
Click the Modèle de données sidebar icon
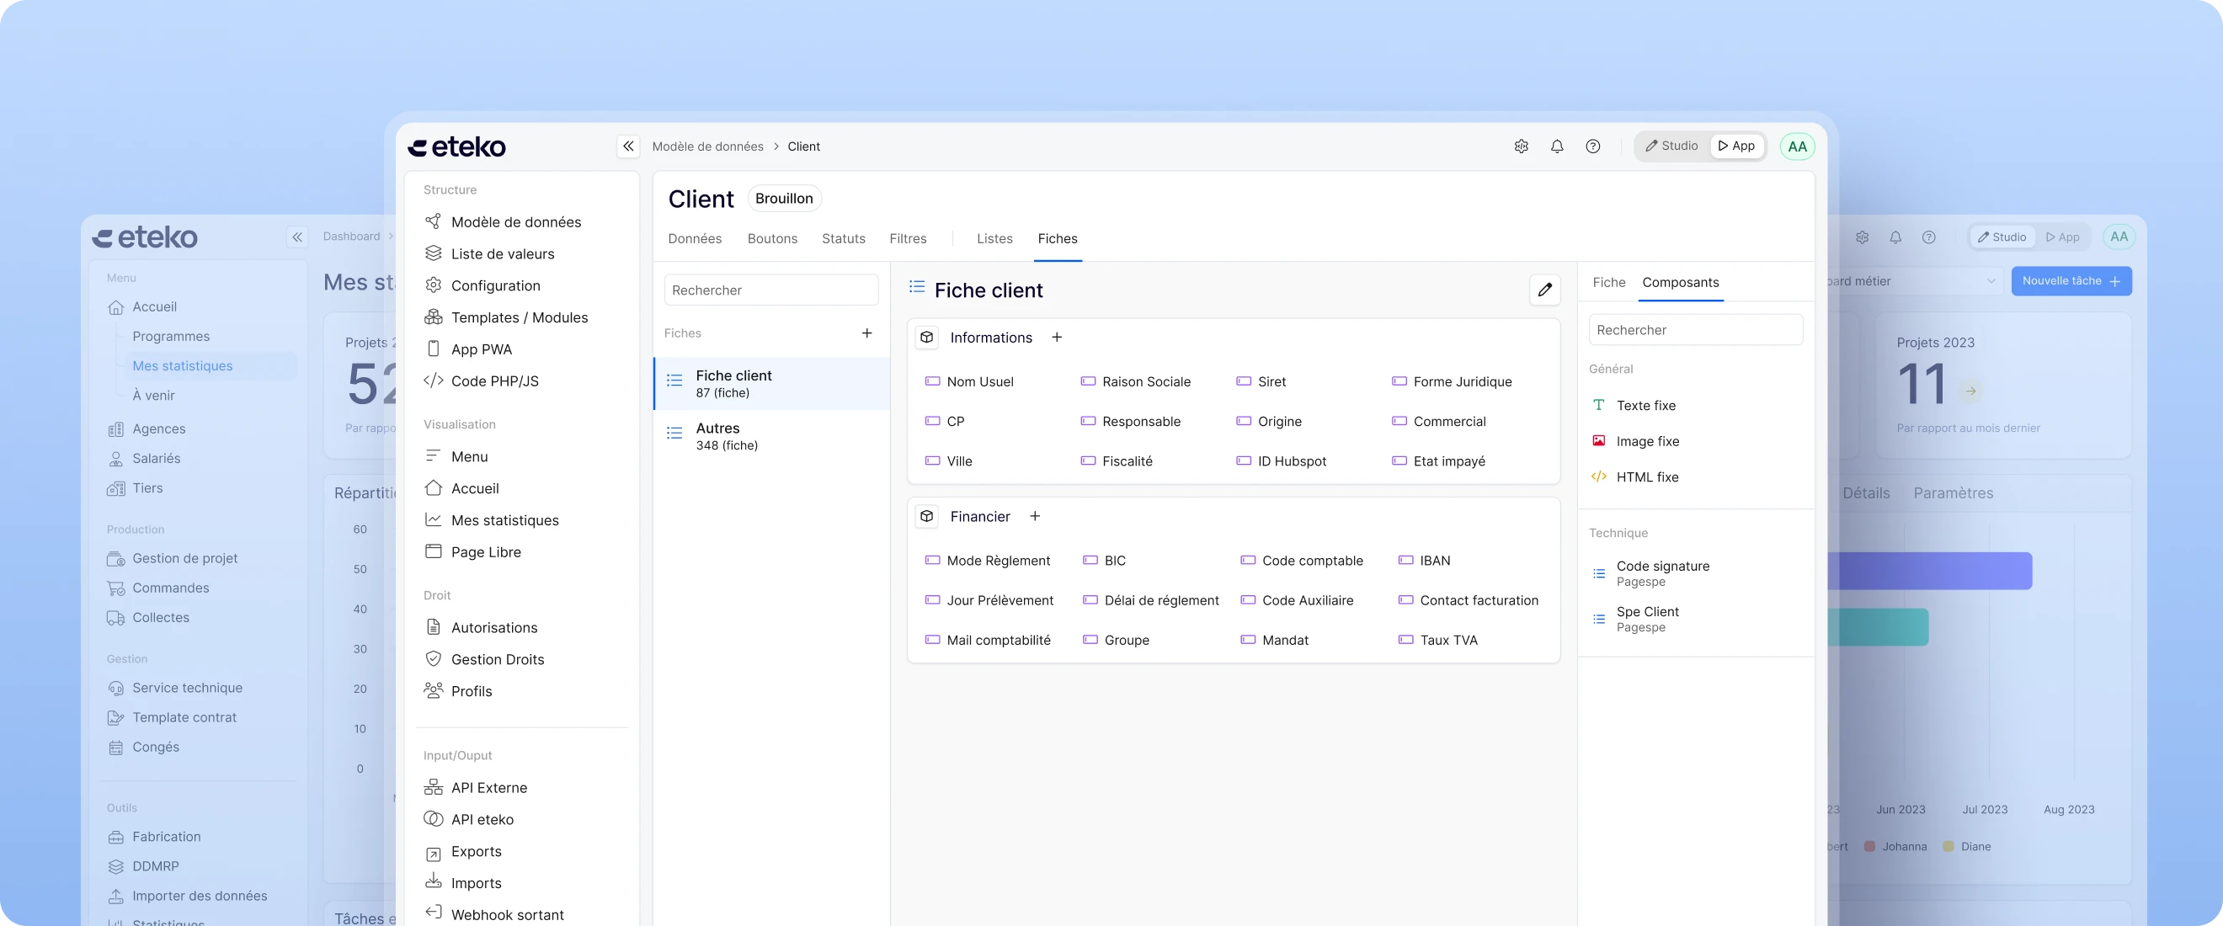coord(433,221)
